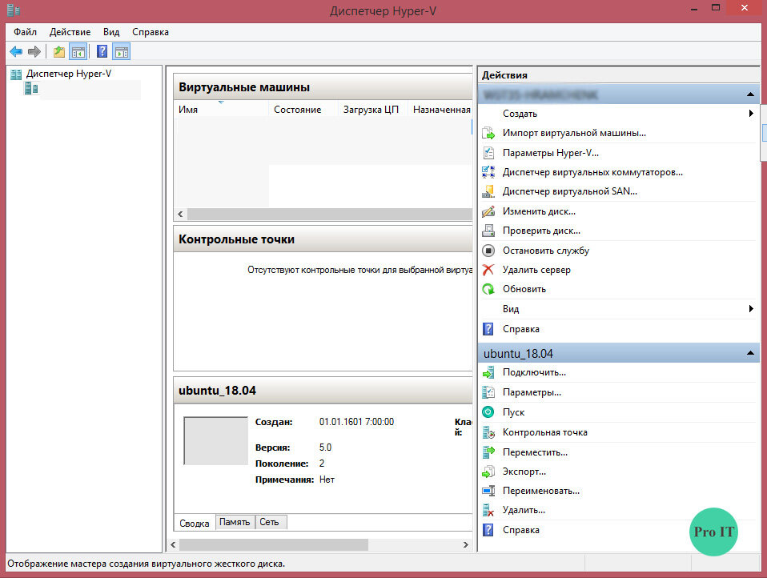Collapse the ubuntu_18.04 actions section arrow
Screen dimensions: 767x578
click(750, 353)
